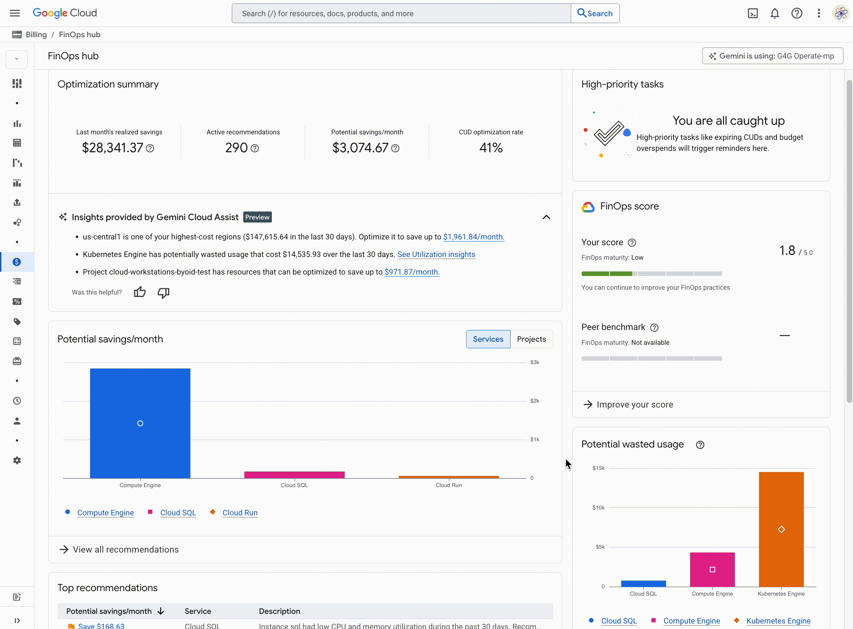Screen dimensions: 853x629
Task: Click the page vertical scrollbar
Action: [850, 241]
